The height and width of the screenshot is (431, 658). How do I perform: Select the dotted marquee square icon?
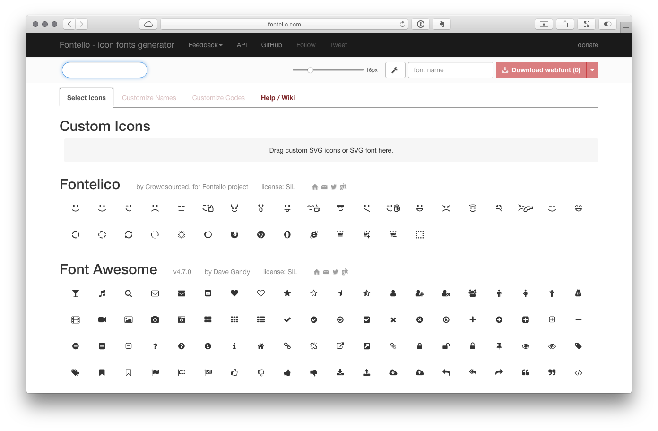click(x=420, y=235)
